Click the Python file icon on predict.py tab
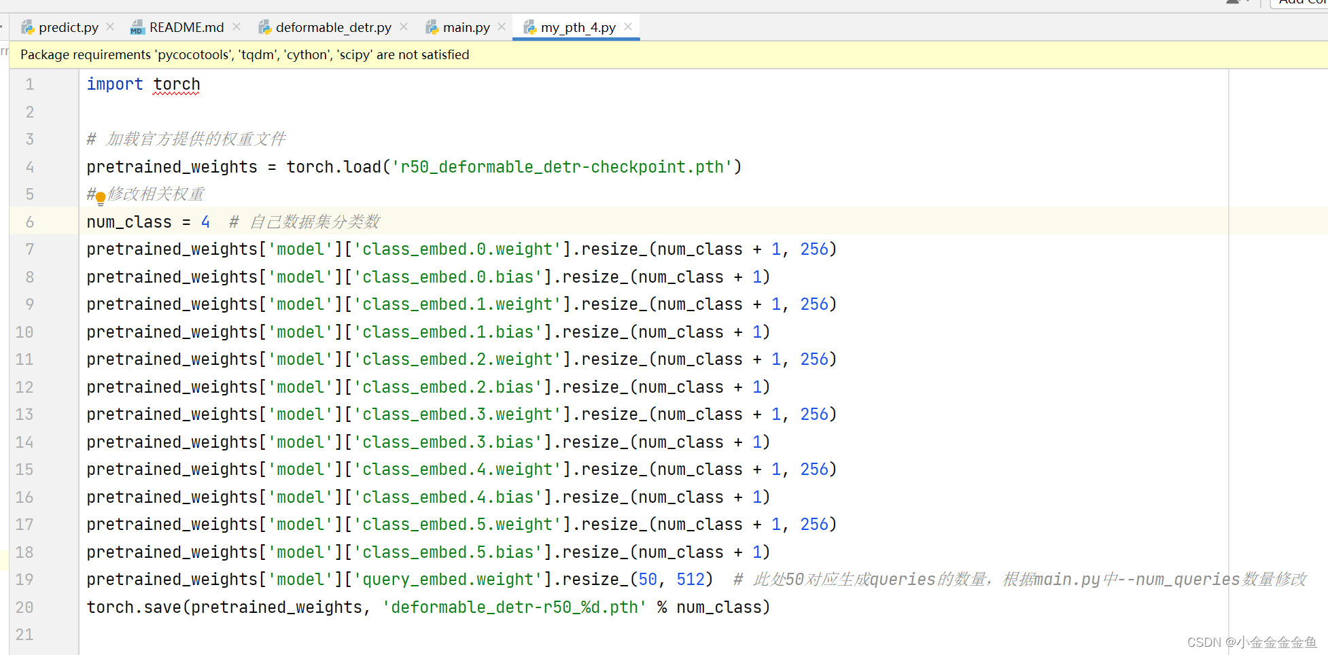Viewport: 1328px width, 655px height. (x=28, y=27)
